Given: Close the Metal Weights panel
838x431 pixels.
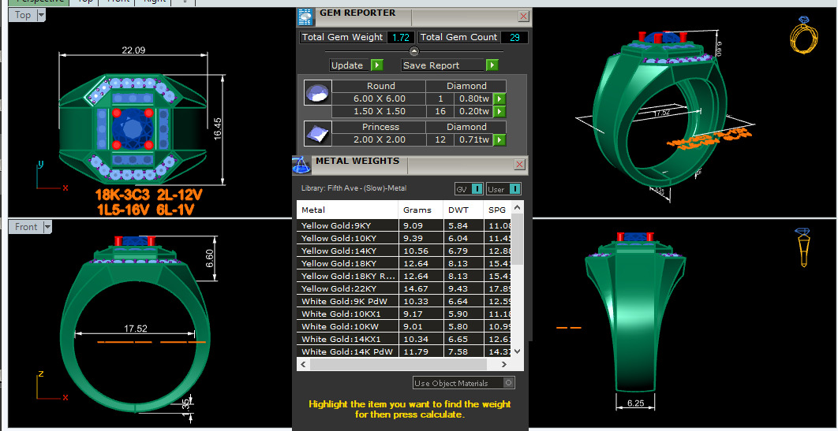Looking at the screenshot, I should [x=519, y=165].
